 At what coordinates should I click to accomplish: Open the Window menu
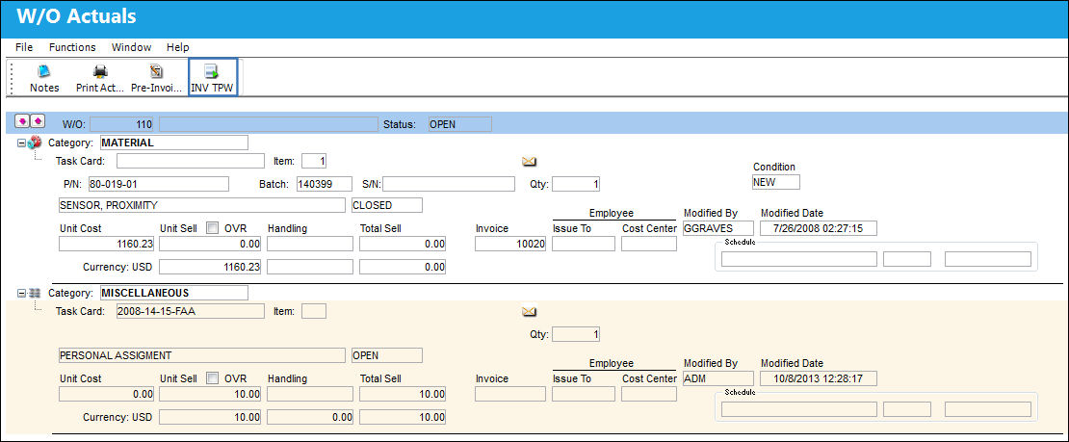pyautogui.click(x=132, y=47)
